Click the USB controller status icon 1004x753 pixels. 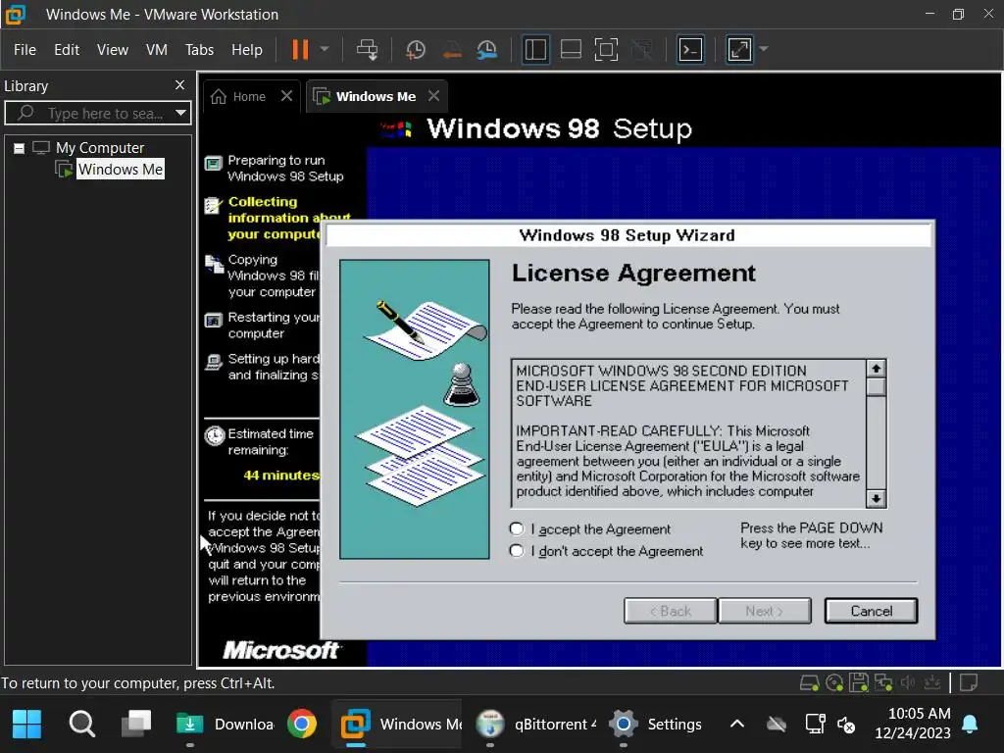point(931,683)
